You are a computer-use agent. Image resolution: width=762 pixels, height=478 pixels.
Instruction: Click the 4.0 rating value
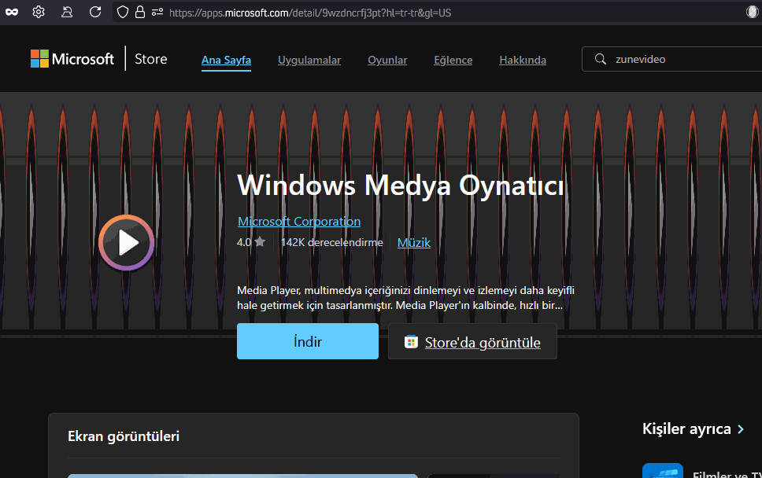[x=244, y=242]
